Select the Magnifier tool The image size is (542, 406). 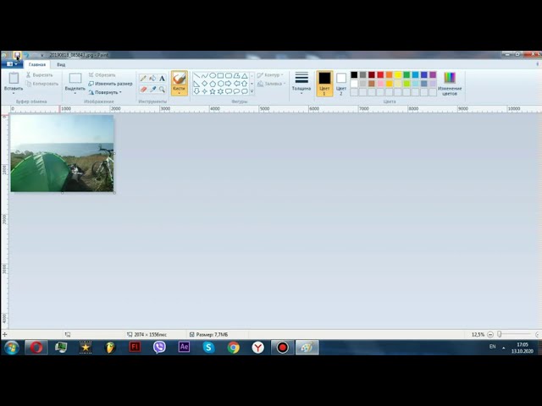163,89
